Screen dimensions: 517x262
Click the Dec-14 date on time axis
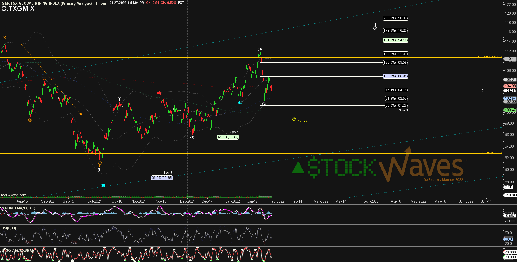[207, 201]
